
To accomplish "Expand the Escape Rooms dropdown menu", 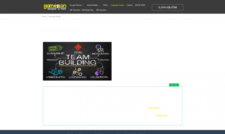I will pos(76,5).
